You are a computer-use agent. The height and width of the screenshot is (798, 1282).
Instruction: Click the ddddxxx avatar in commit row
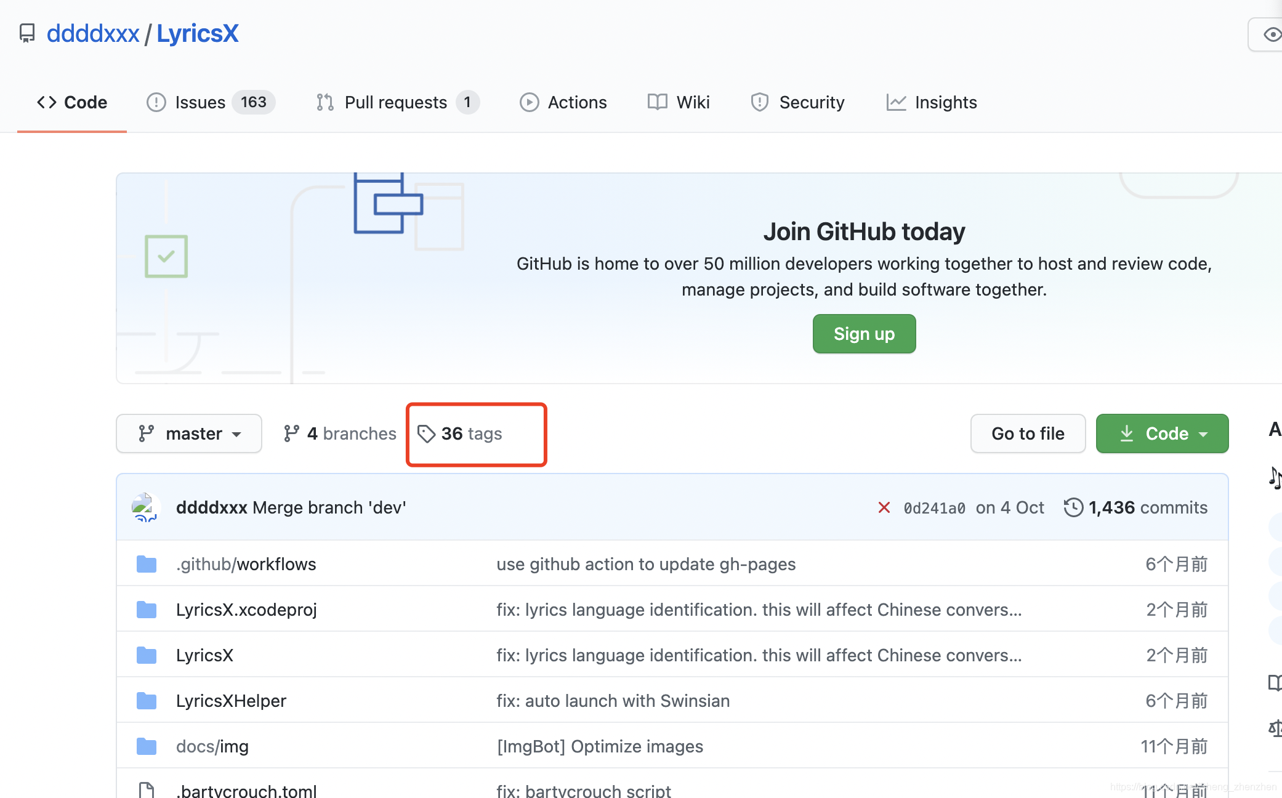click(146, 507)
